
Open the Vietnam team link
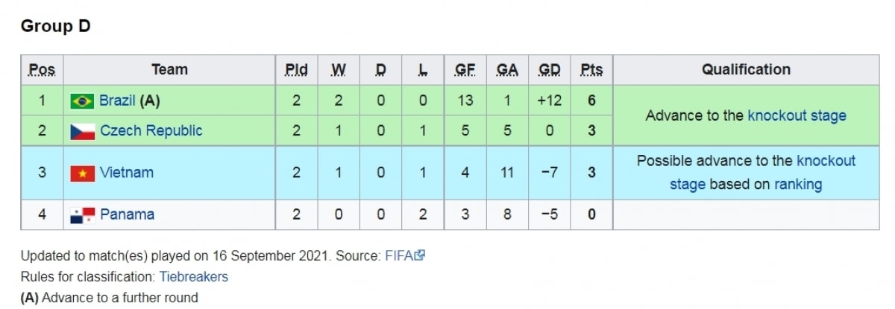pos(127,173)
